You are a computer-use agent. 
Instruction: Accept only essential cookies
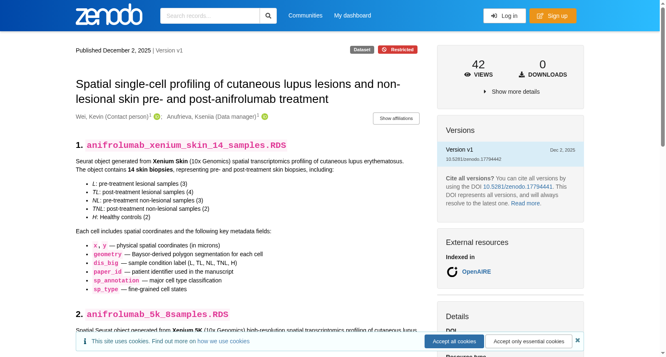[529, 341]
